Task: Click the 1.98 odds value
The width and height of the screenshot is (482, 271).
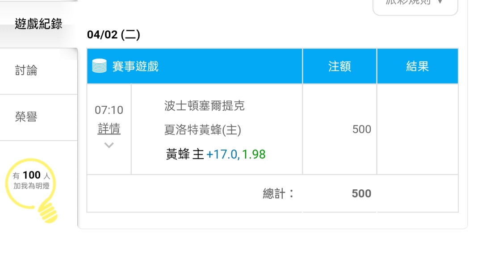Action: [x=254, y=154]
